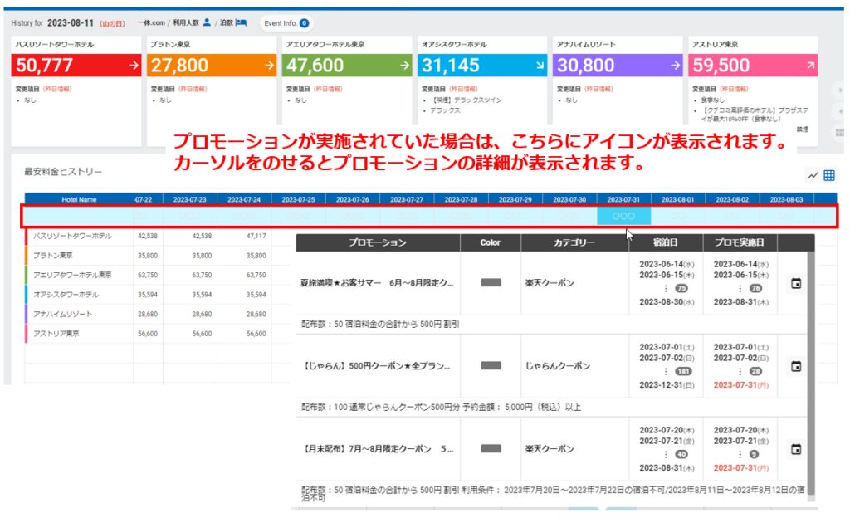Expand 181 more dates in じゃらん 宿泊日
Image resolution: width=850 pixels, height=518 pixels.
(683, 371)
